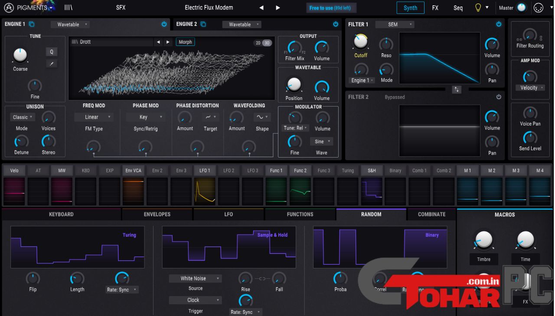Copy Engine 1 settings icon
555x316 pixels.
point(32,24)
